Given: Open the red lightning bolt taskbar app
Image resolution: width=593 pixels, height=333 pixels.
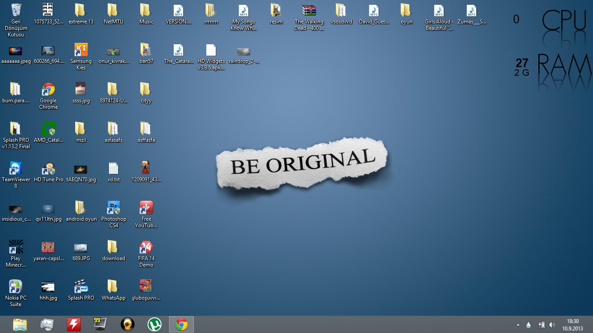Looking at the screenshot, I should click(74, 324).
